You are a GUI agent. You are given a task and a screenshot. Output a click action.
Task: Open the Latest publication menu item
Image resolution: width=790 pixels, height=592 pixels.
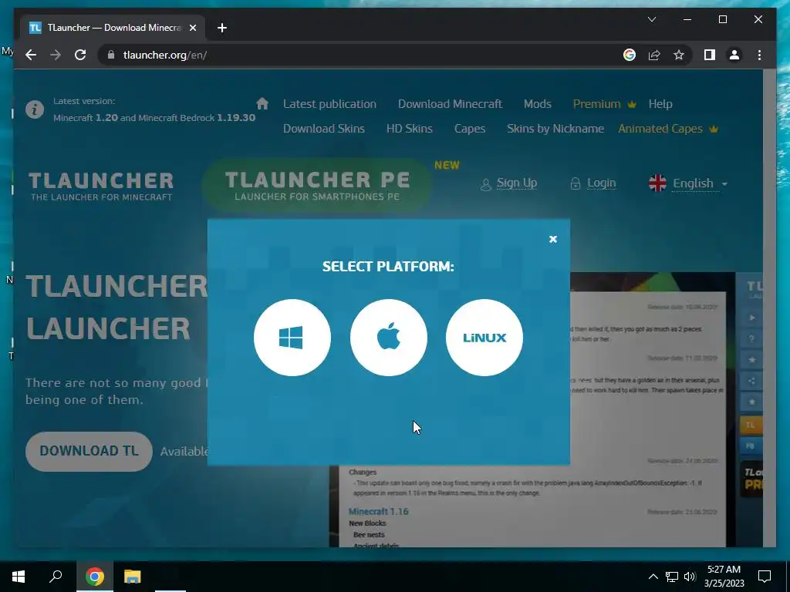point(329,104)
